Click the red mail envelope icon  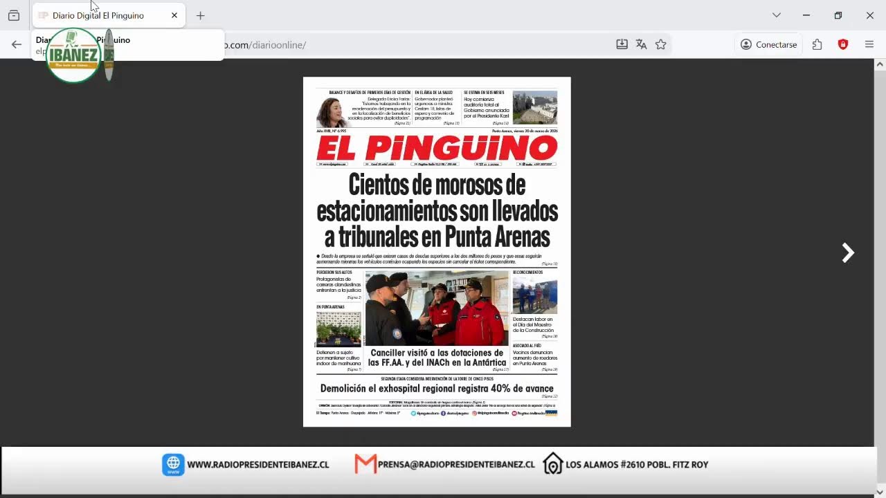[x=365, y=465]
